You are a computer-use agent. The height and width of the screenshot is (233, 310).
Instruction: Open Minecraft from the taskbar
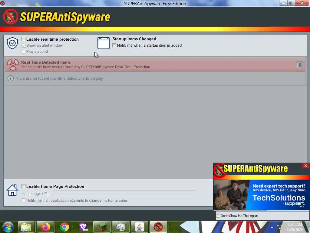click(102, 227)
